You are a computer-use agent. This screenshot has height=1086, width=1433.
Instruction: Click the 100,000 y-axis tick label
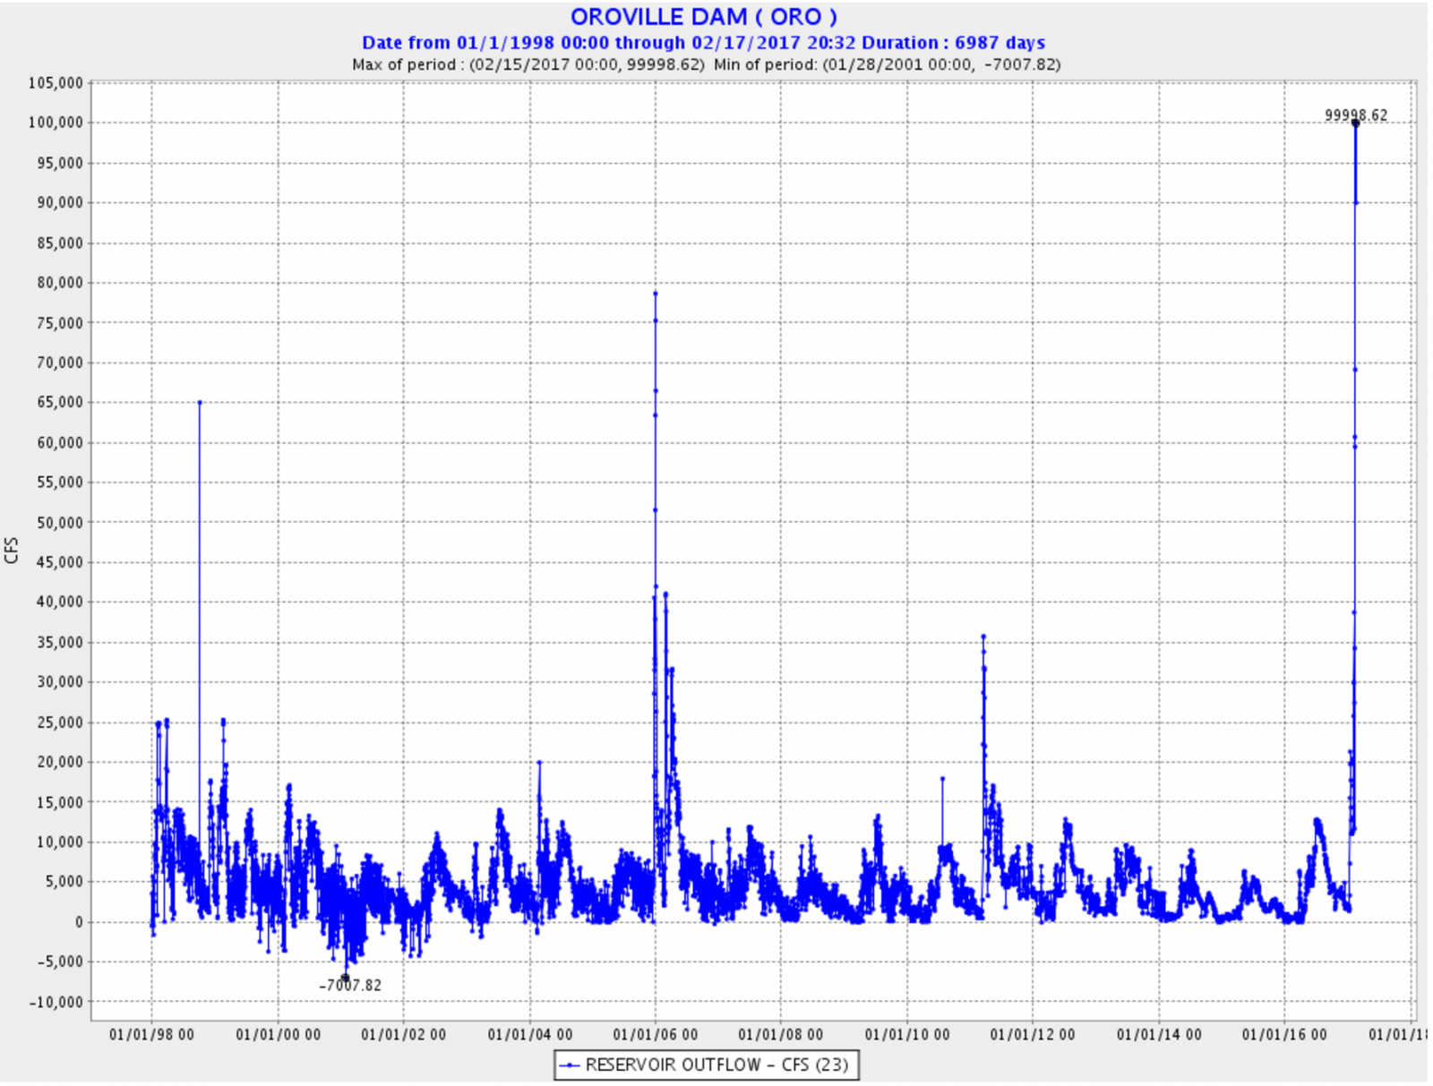[x=56, y=123]
